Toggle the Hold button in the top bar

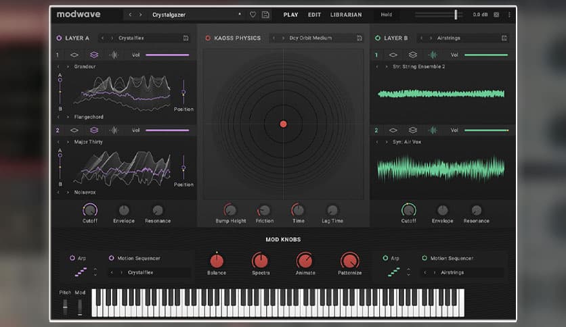386,15
